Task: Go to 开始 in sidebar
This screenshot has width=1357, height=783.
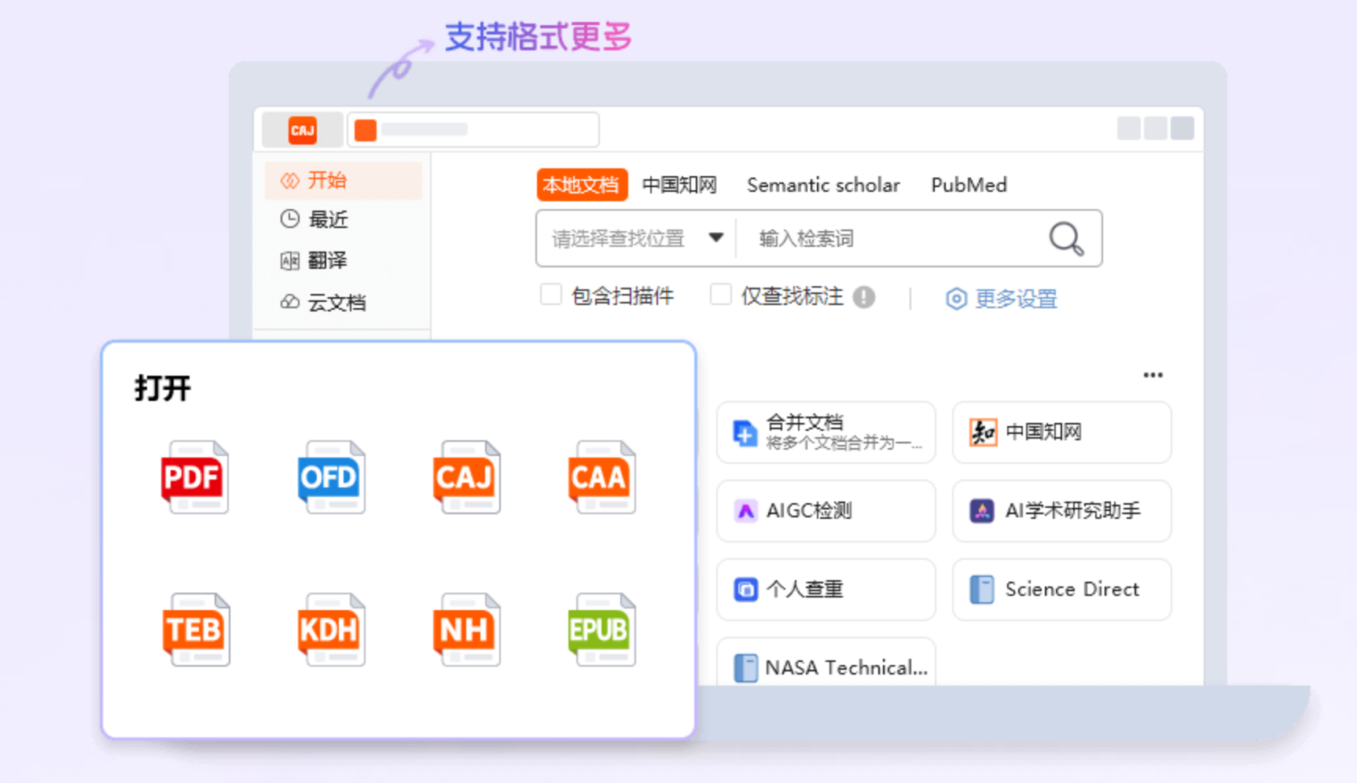Action: (344, 180)
